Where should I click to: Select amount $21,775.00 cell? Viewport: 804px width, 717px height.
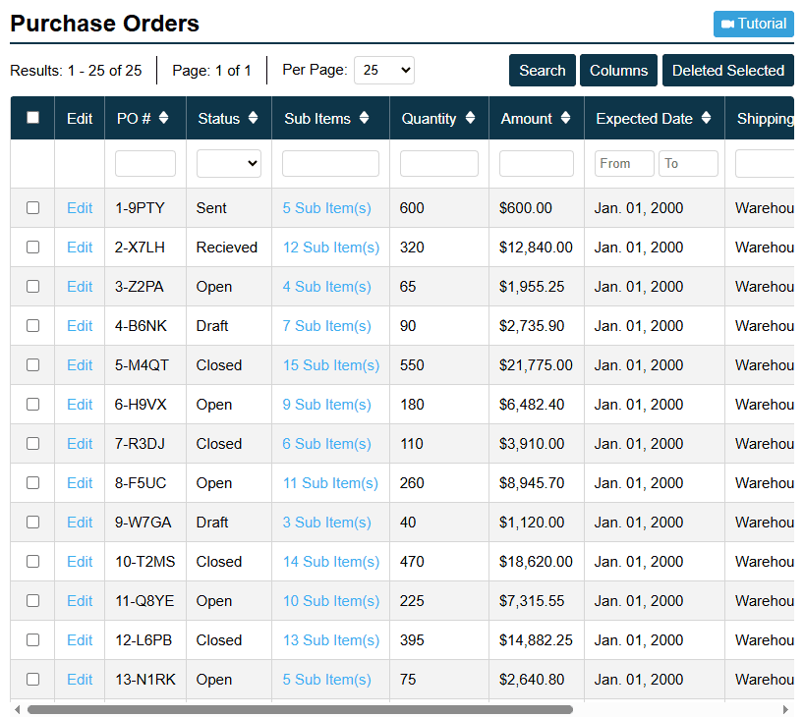[x=537, y=365]
